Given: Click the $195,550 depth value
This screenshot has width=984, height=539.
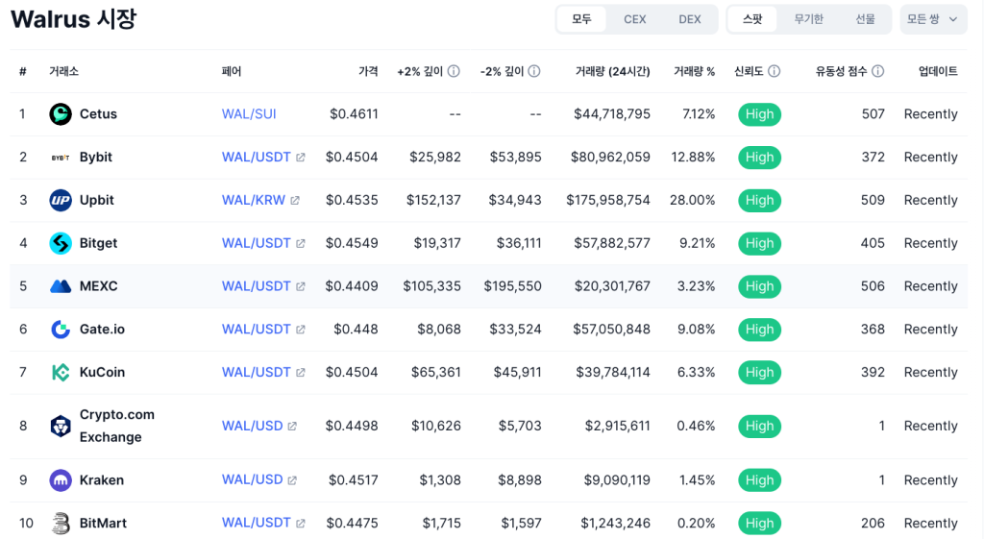Looking at the screenshot, I should [x=512, y=286].
